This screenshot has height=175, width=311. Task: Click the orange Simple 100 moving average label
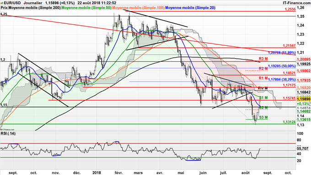[139, 8]
